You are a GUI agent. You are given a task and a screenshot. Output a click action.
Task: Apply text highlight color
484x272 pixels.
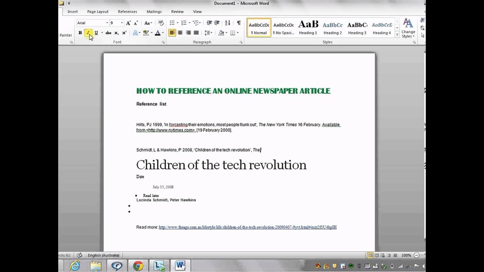pos(146,33)
